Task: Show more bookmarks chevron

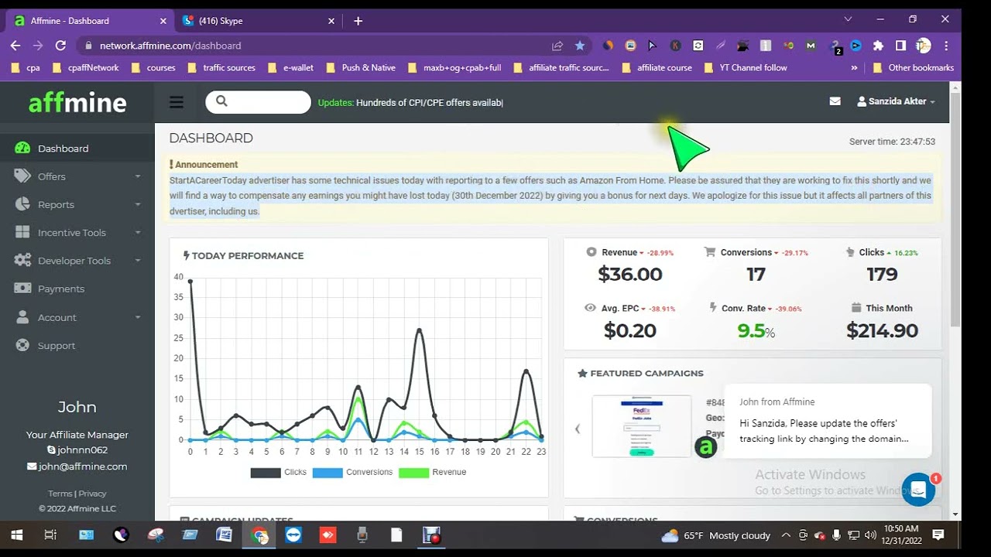Action: [x=854, y=68]
